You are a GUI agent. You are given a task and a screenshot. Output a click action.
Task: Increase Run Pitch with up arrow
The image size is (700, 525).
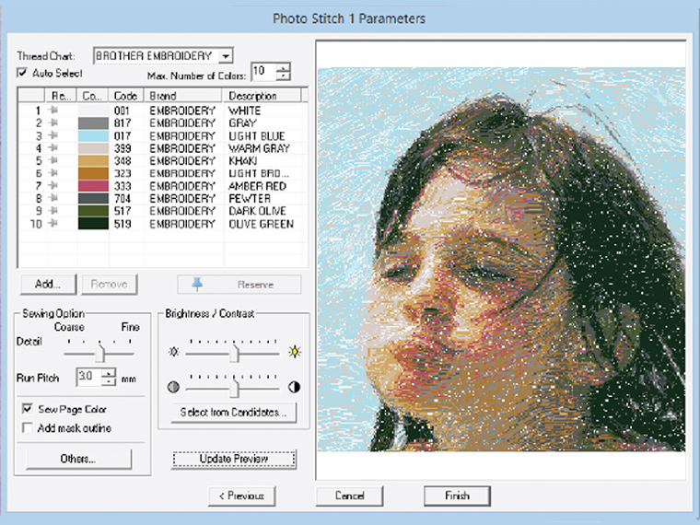tap(109, 372)
